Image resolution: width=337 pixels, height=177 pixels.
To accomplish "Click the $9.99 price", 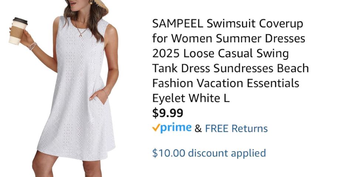I will click(168, 113).
